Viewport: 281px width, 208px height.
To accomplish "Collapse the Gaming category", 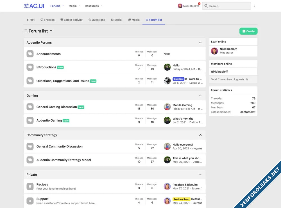I will [x=200, y=96].
